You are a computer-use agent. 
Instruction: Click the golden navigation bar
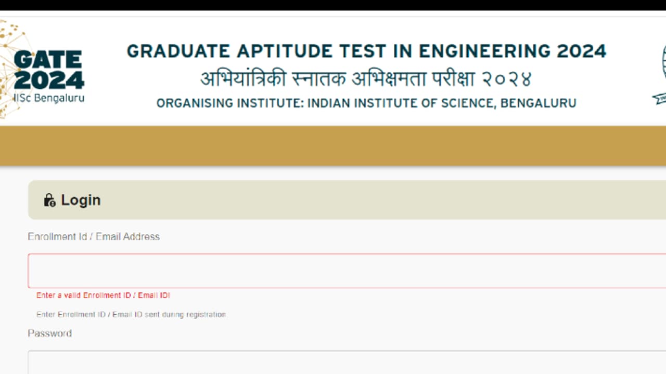coord(333,145)
